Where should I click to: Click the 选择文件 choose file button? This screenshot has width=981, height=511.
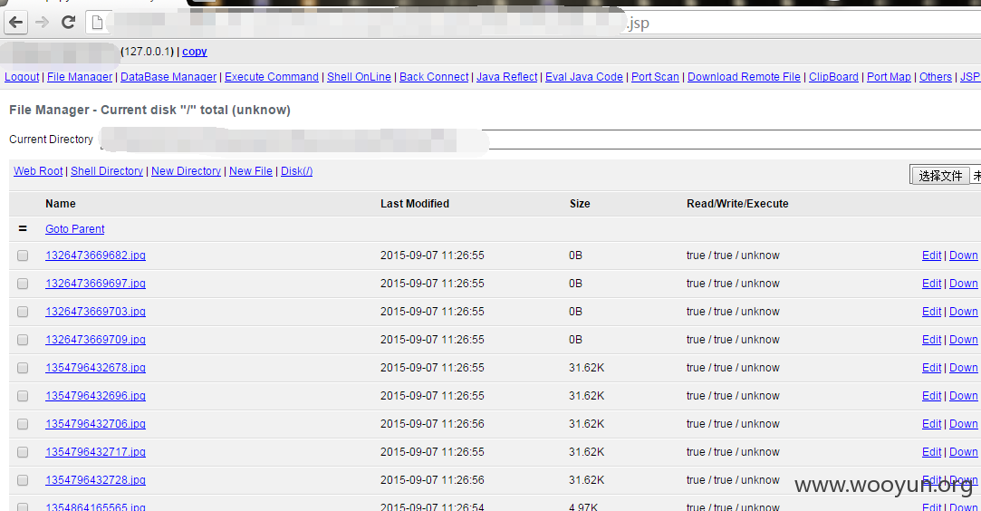coord(939,176)
